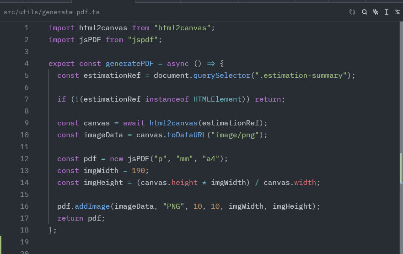Click line number 12 in gutter
This screenshot has height=254, width=403.
coord(24,159)
